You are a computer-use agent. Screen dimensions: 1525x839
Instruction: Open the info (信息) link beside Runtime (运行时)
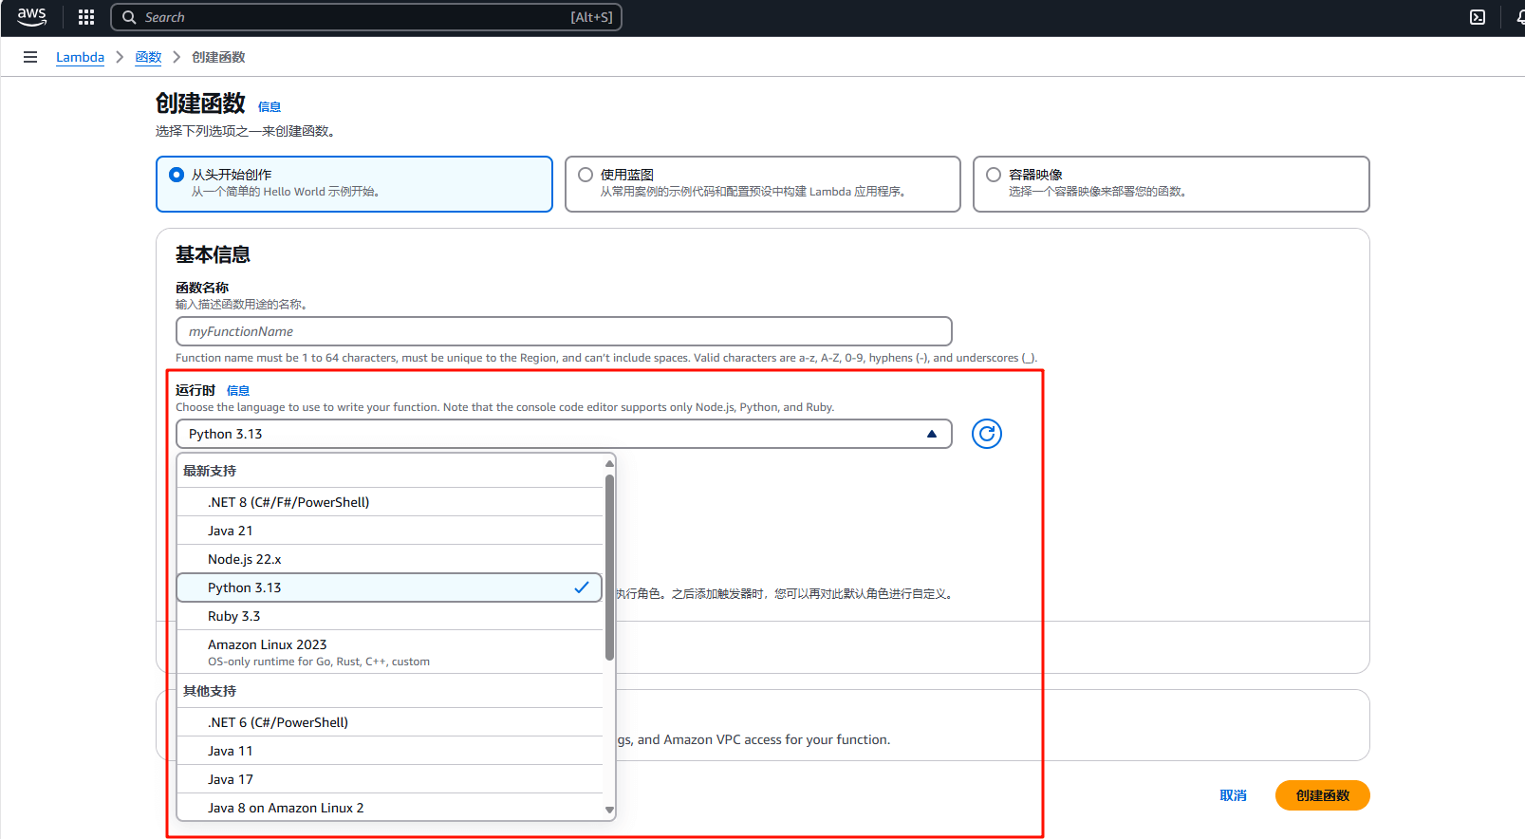click(238, 390)
